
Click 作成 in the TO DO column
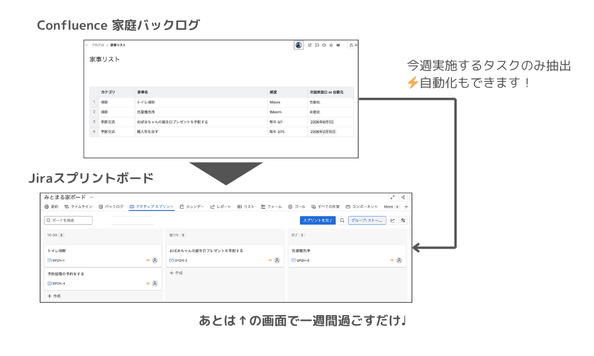[54, 296]
